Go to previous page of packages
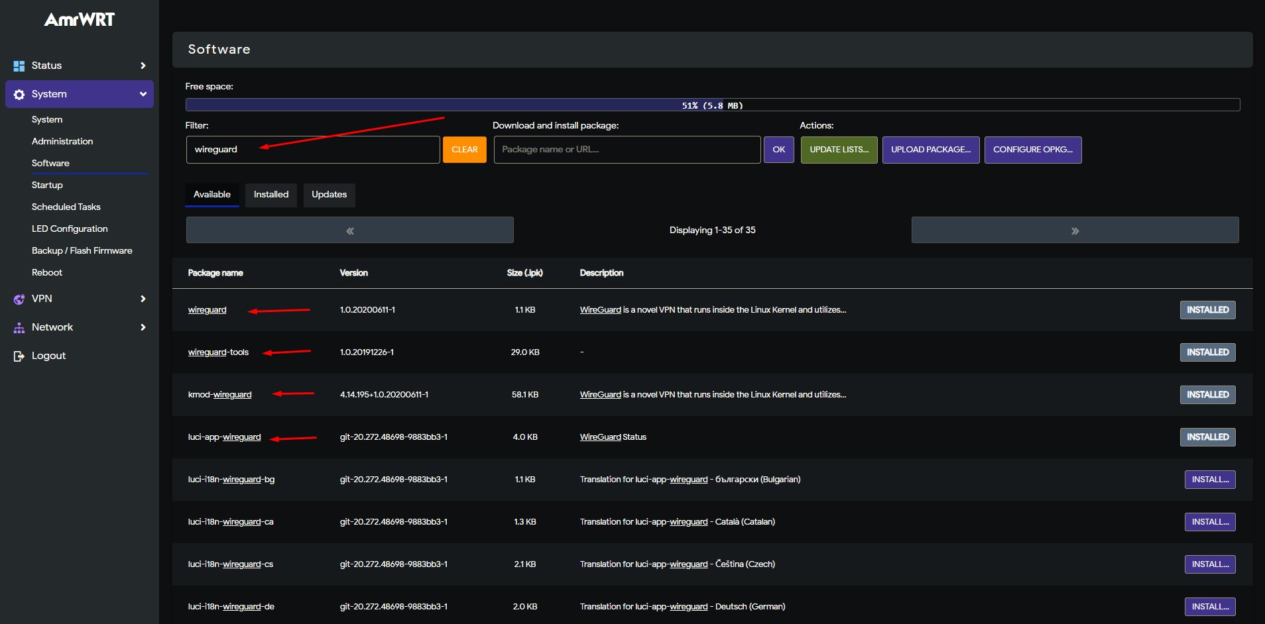This screenshot has width=1265, height=624. (x=350, y=231)
